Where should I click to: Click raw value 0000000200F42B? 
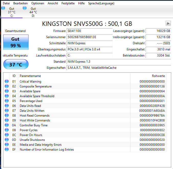click(152, 106)
